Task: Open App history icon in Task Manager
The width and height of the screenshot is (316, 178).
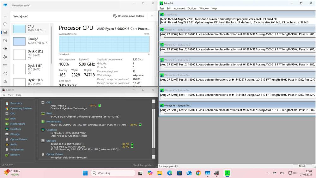Action: pyautogui.click(x=5, y=40)
